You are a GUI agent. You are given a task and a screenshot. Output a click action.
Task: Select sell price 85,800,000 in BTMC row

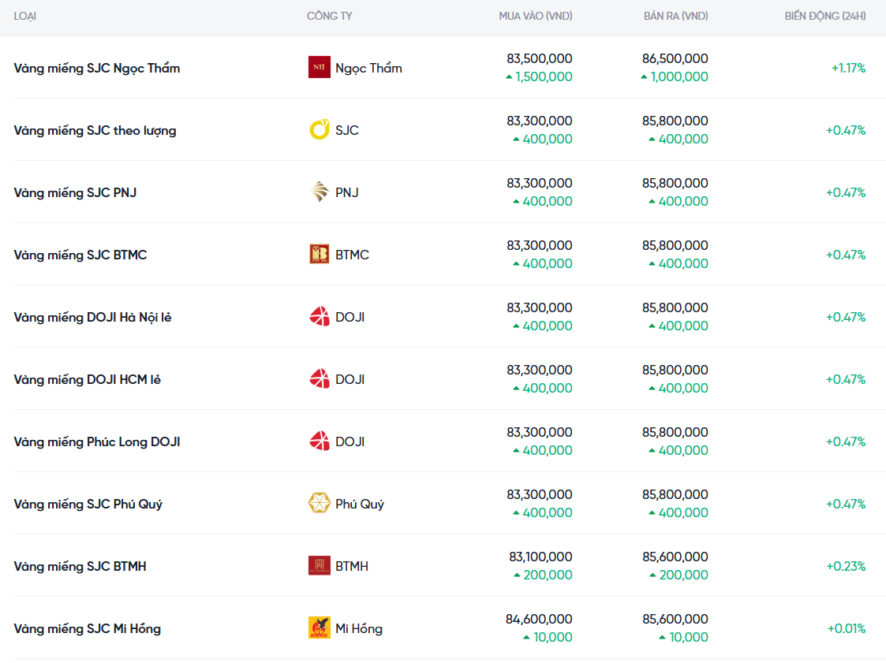pyautogui.click(x=675, y=246)
